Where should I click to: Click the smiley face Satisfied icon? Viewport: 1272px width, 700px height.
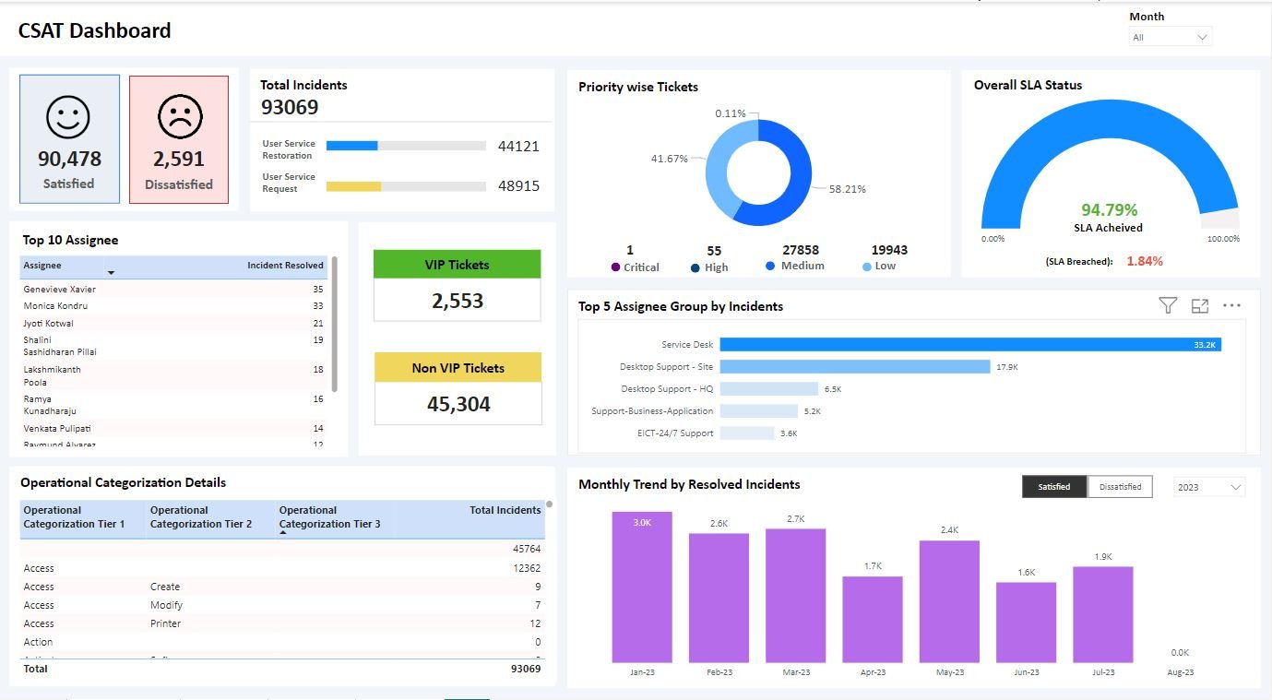pos(68,118)
